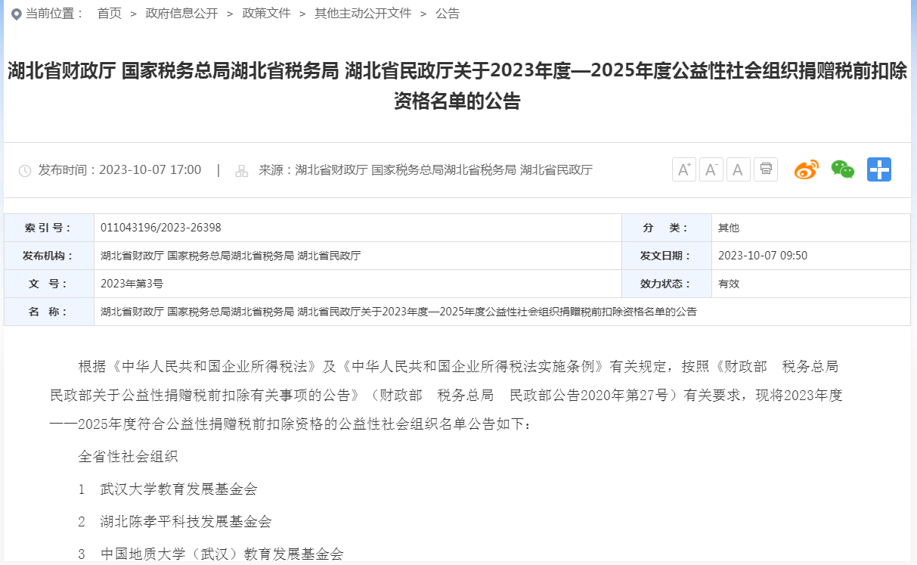Image resolution: width=917 pixels, height=565 pixels.
Task: Open more sharing options with the blue plus icon
Action: 878,169
